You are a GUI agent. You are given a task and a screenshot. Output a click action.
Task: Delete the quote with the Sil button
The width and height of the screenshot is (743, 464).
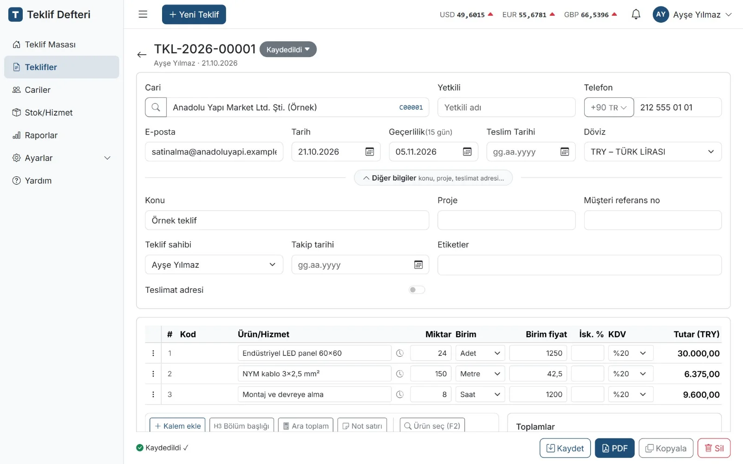click(x=714, y=448)
